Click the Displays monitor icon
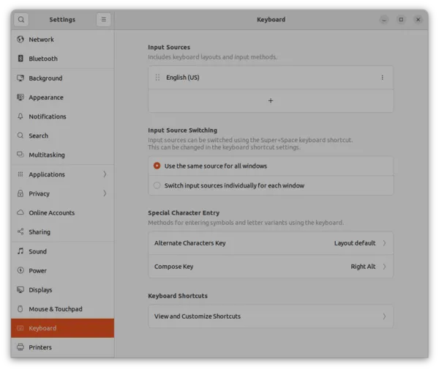This screenshot has height=370, width=439. [x=20, y=289]
